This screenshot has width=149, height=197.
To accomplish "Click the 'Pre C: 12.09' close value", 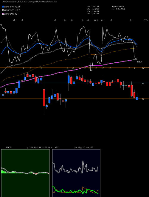I will (93, 14).
